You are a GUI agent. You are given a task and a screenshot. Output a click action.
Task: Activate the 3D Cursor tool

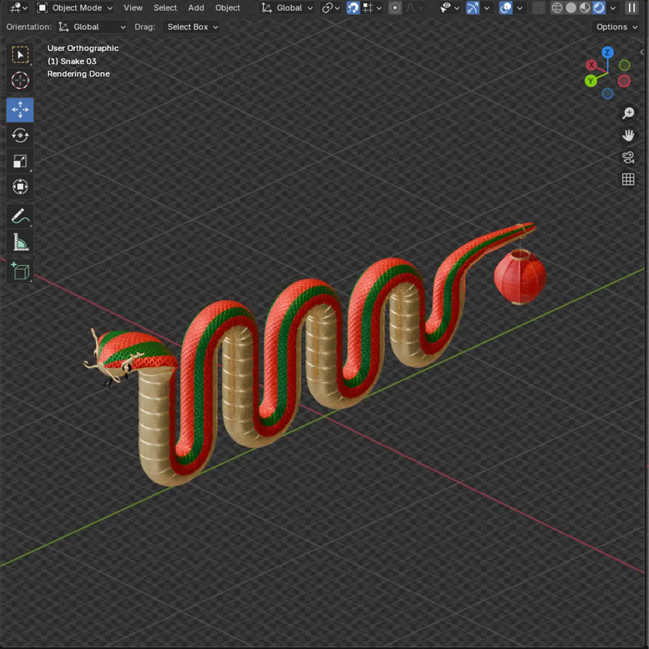pos(20,81)
